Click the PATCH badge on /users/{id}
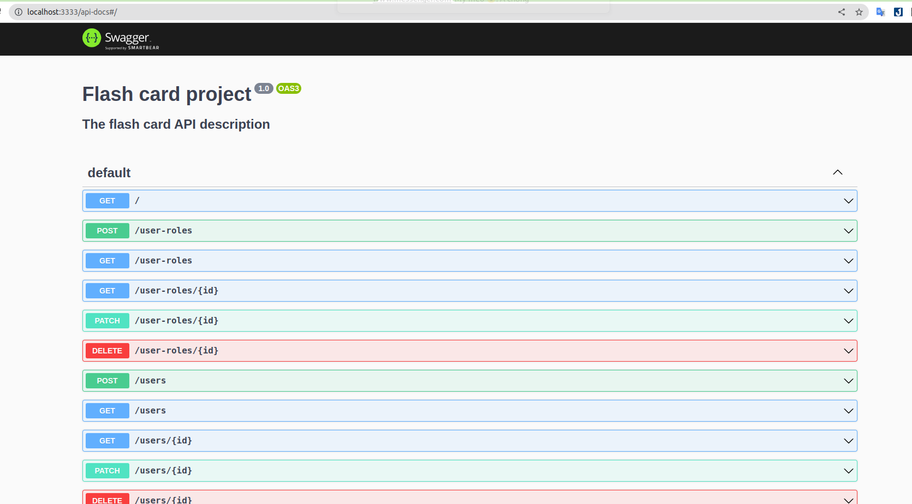 click(107, 470)
